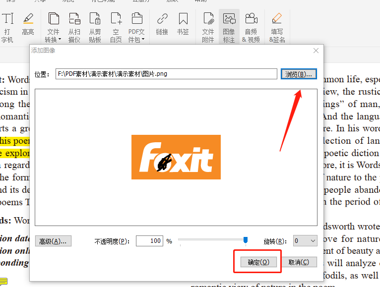The height and width of the screenshot is (287, 380).
Task: Cancel with the 取消(C) button
Action: pos(299,262)
